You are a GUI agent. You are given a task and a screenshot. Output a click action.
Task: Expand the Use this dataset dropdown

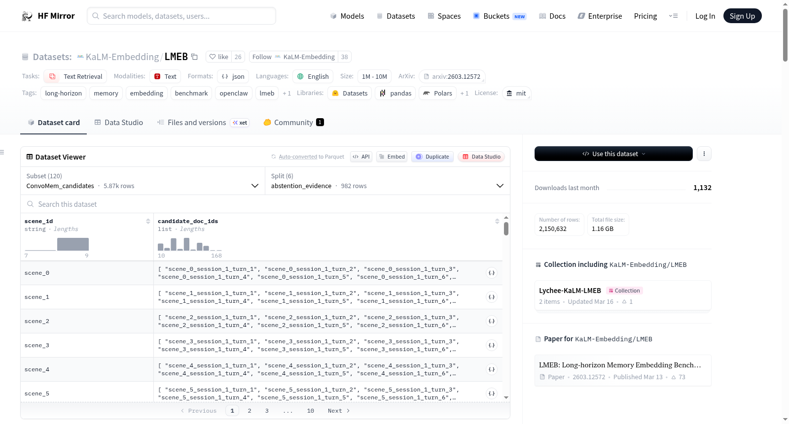pos(613,154)
